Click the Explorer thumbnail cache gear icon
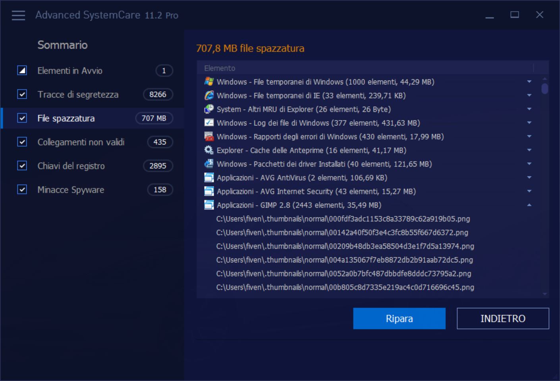560x381 pixels. pos(209,150)
